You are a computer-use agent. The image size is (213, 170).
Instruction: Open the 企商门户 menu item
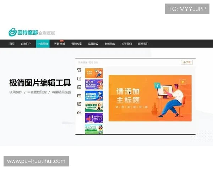tap(26, 44)
